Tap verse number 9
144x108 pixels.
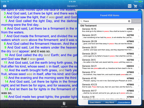point(5,47)
